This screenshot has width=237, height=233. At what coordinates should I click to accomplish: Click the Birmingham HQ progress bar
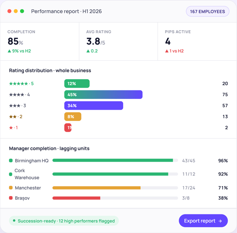[x=115, y=161]
